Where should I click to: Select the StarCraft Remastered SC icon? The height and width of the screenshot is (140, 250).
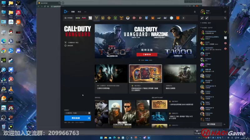165,18
